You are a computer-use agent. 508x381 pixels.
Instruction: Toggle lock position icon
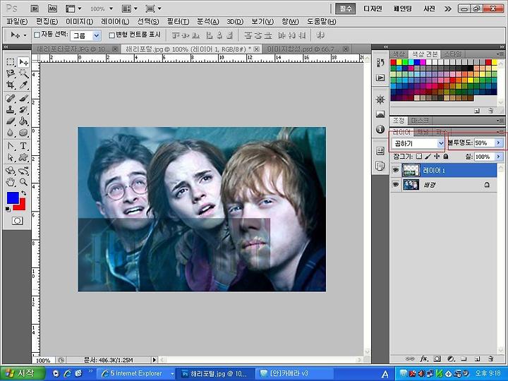[x=437, y=157]
